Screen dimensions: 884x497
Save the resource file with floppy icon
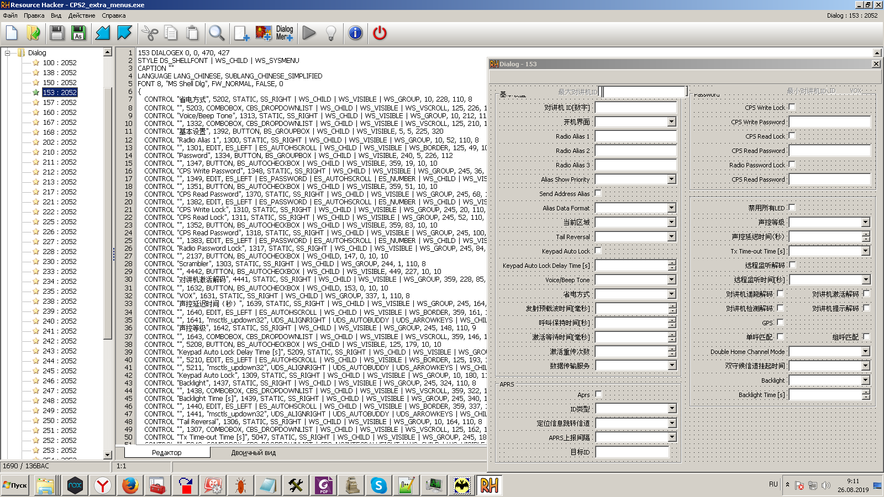point(57,33)
